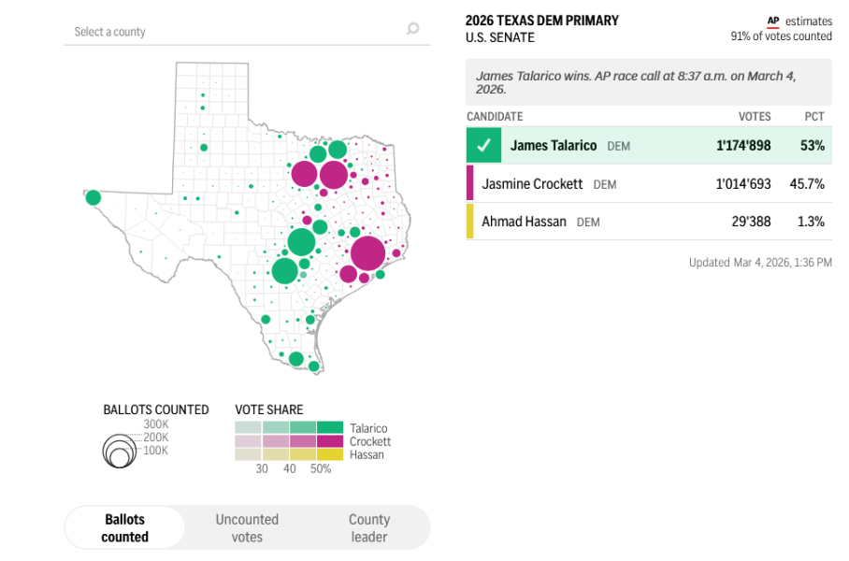This screenshot has height=561, width=849.
Task: Switch to Uncounted votes map view
Action: pyautogui.click(x=247, y=528)
